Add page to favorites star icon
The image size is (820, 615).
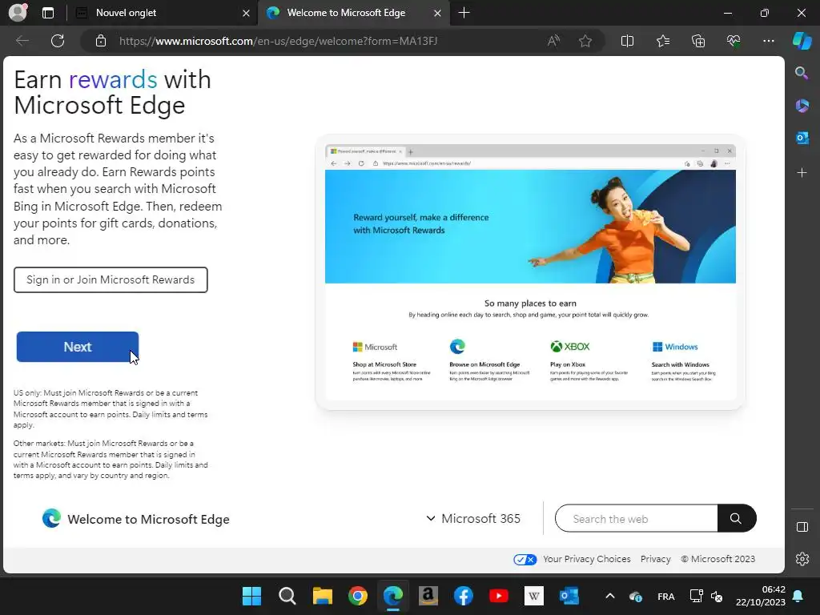(585, 41)
